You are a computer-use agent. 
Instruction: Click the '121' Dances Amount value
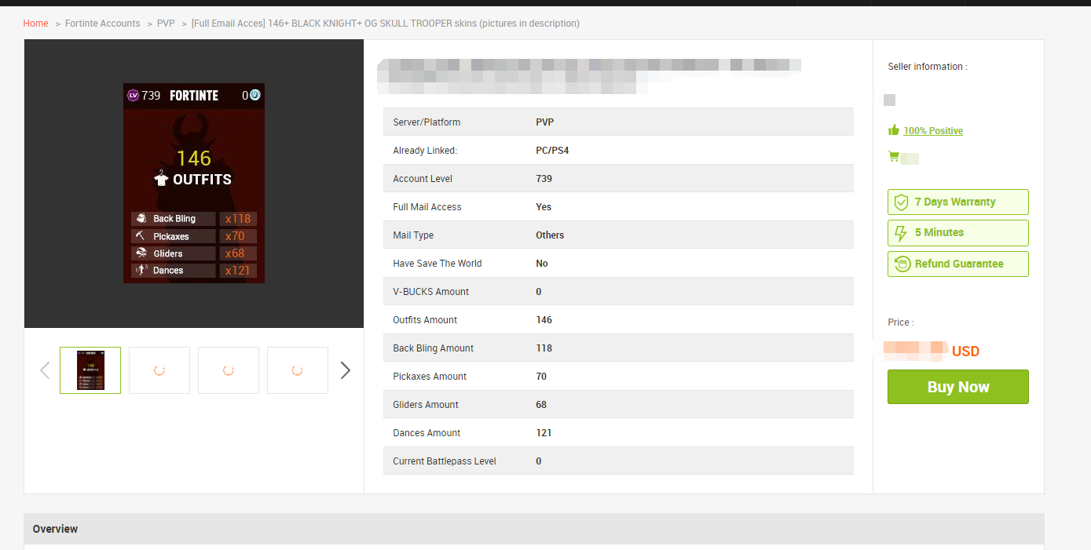544,433
